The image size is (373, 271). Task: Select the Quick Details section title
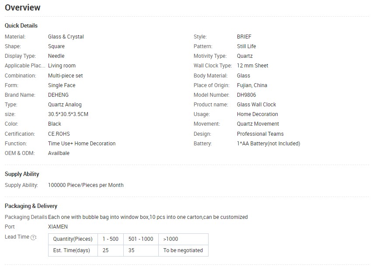(21, 25)
